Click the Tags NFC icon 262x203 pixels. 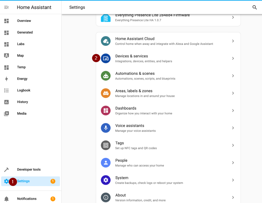106,145
